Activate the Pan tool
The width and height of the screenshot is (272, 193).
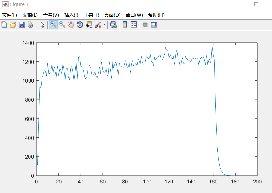tap(71, 25)
